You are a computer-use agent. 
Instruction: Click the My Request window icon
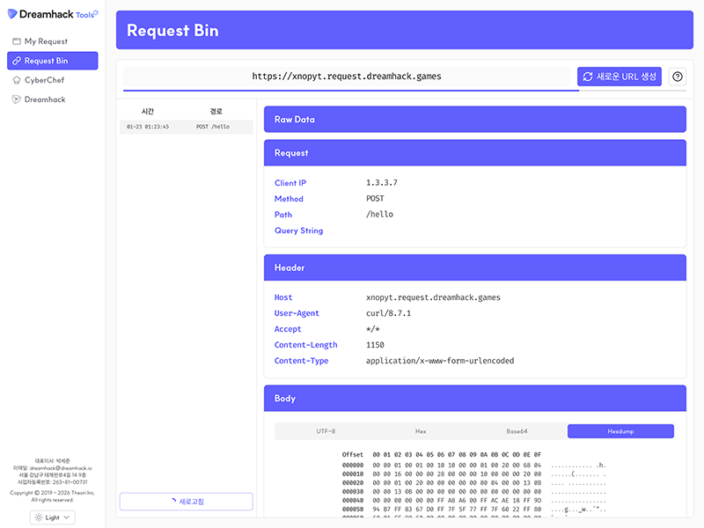pyautogui.click(x=17, y=41)
